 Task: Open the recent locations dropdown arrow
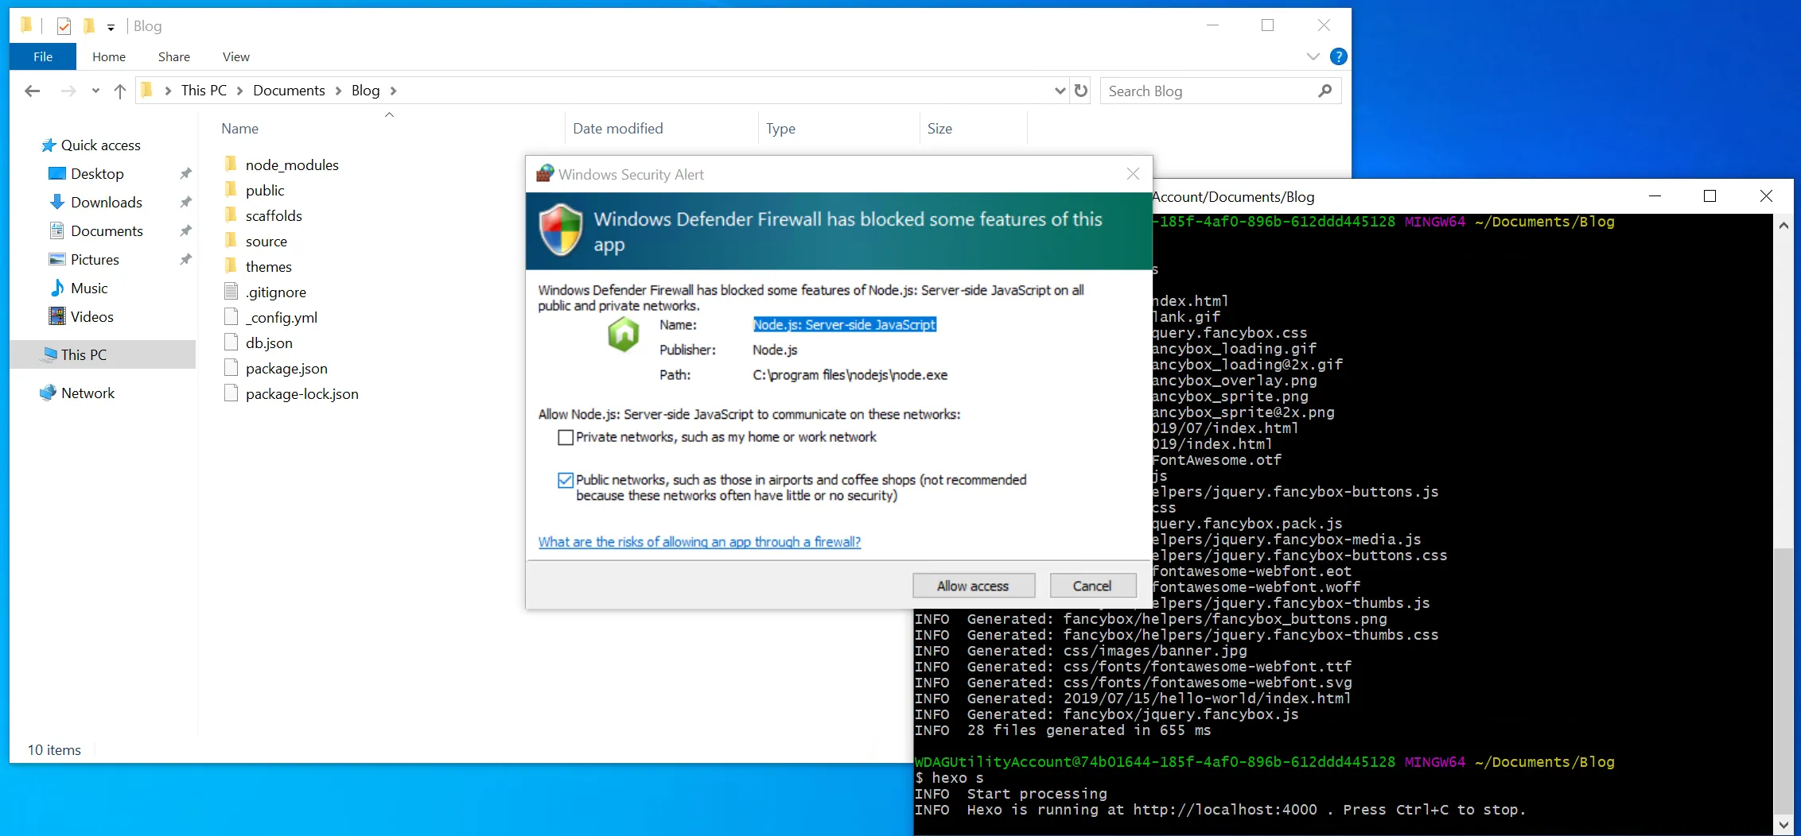(x=95, y=91)
